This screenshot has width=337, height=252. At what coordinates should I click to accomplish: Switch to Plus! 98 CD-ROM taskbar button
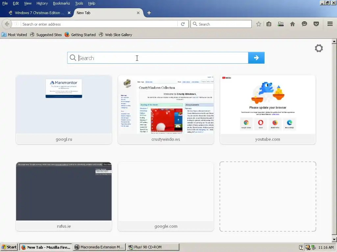point(153,247)
